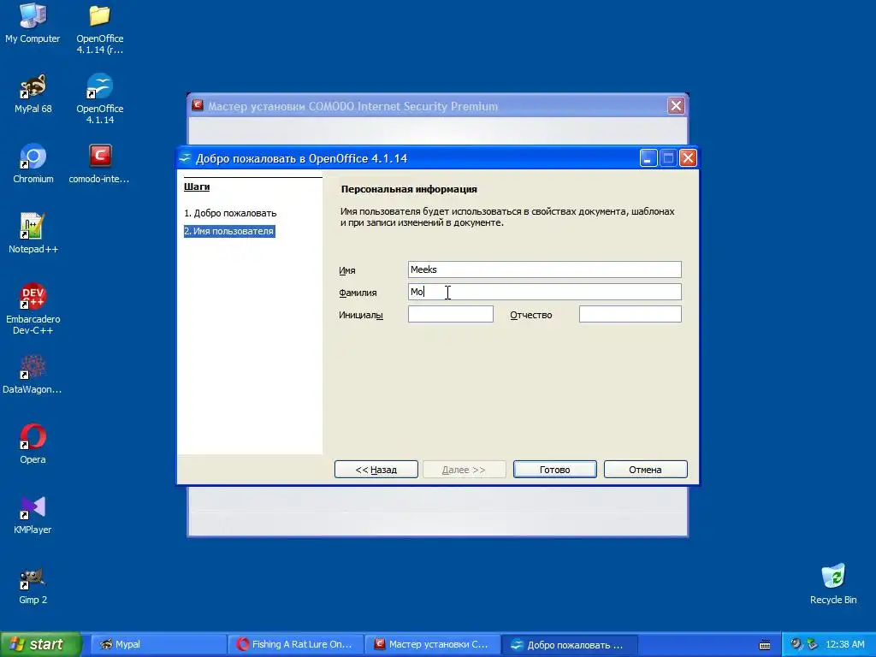Click the Фамилия input field
Viewport: 876px width, 657px height.
click(x=545, y=292)
